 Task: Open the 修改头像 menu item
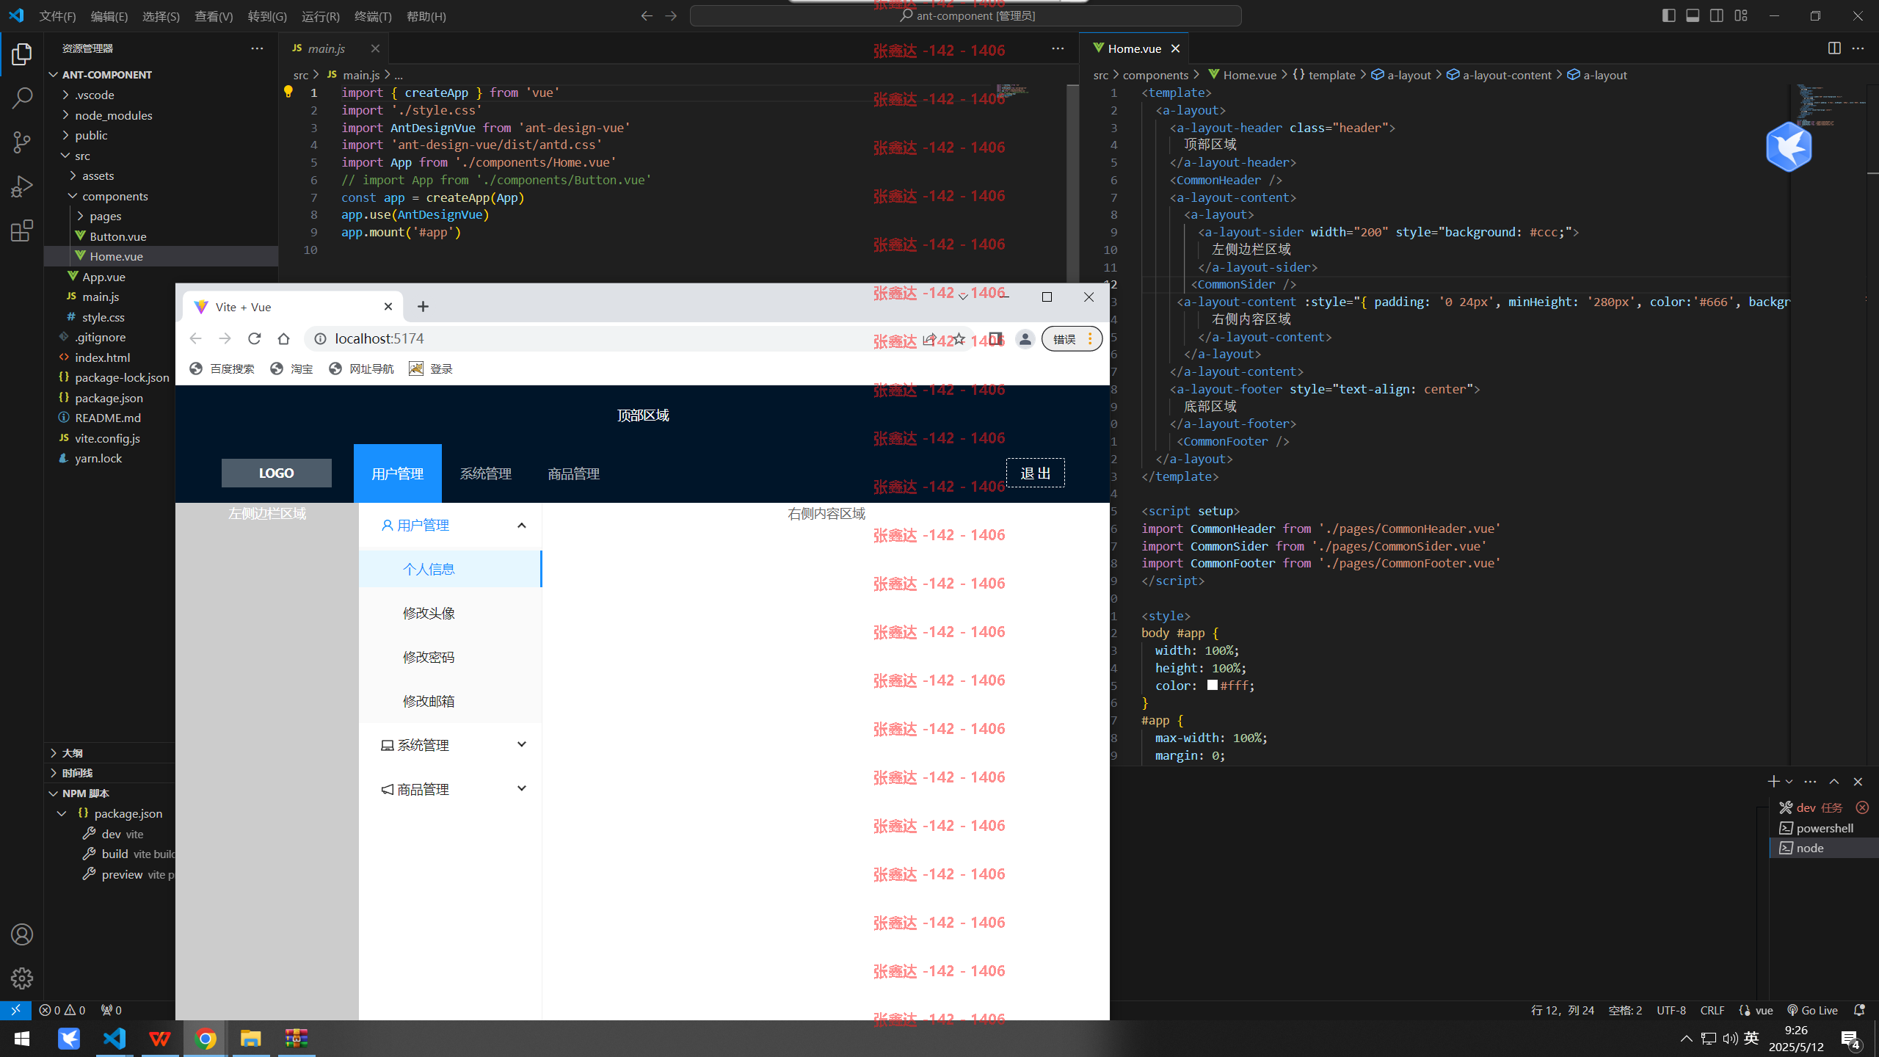coord(451,613)
